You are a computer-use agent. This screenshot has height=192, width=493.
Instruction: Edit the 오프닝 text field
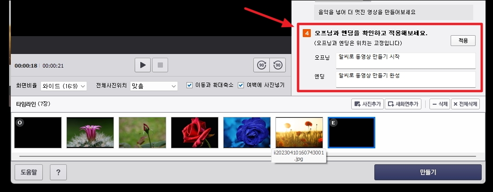click(405, 61)
